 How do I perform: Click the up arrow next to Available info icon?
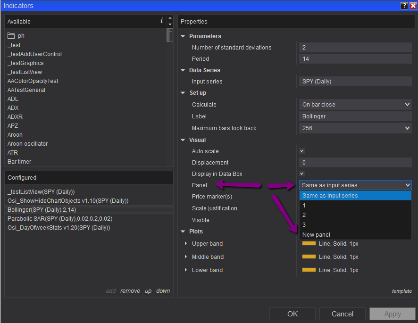click(170, 18)
